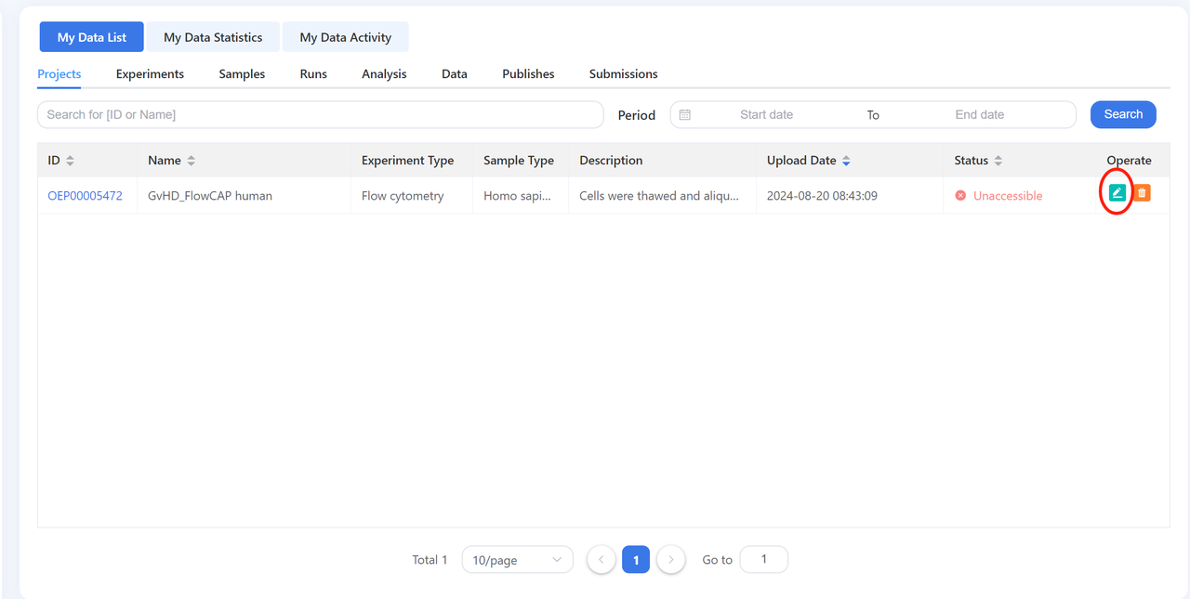Click the orange delete trash icon
Viewport: 1190px width, 599px height.
click(x=1143, y=193)
